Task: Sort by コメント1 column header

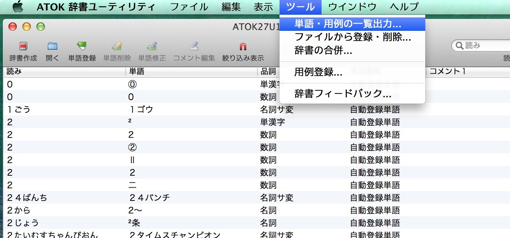Action: pos(468,72)
